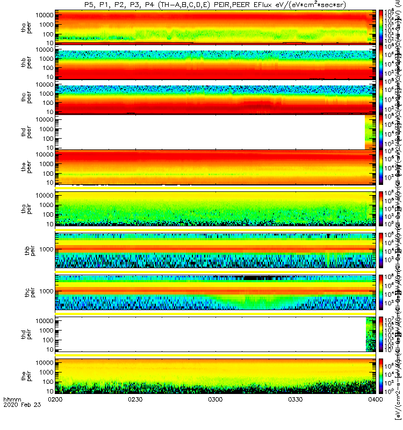
Task: Click the 0300 time axis label
Action: (x=215, y=399)
